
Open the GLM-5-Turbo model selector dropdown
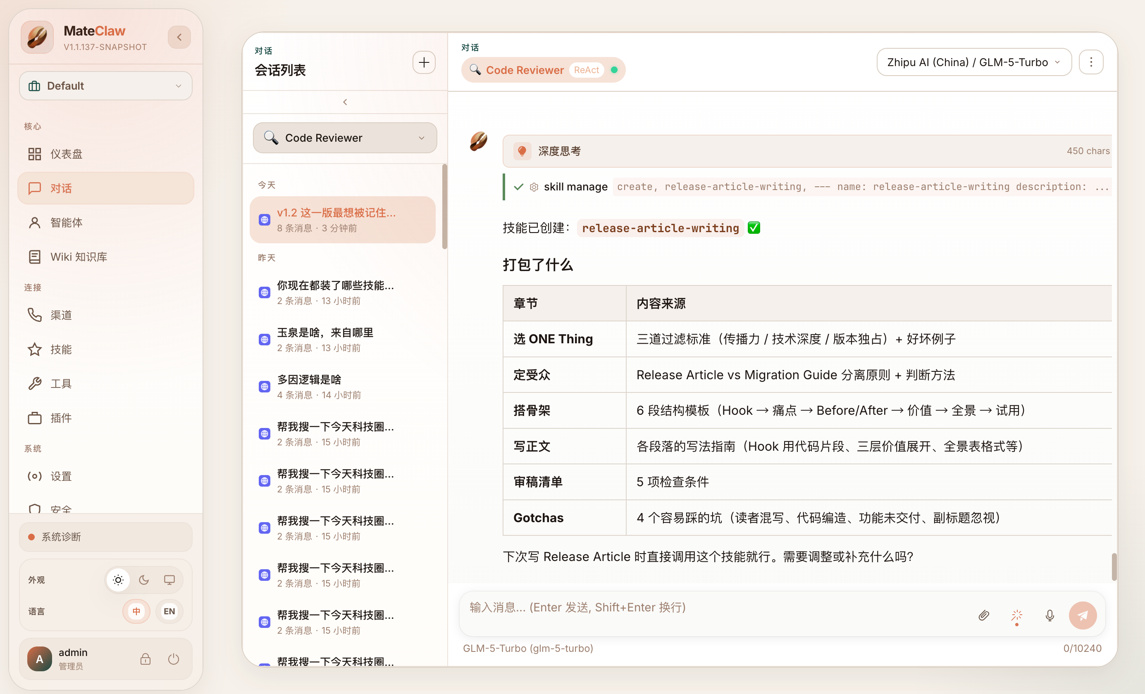tap(973, 62)
